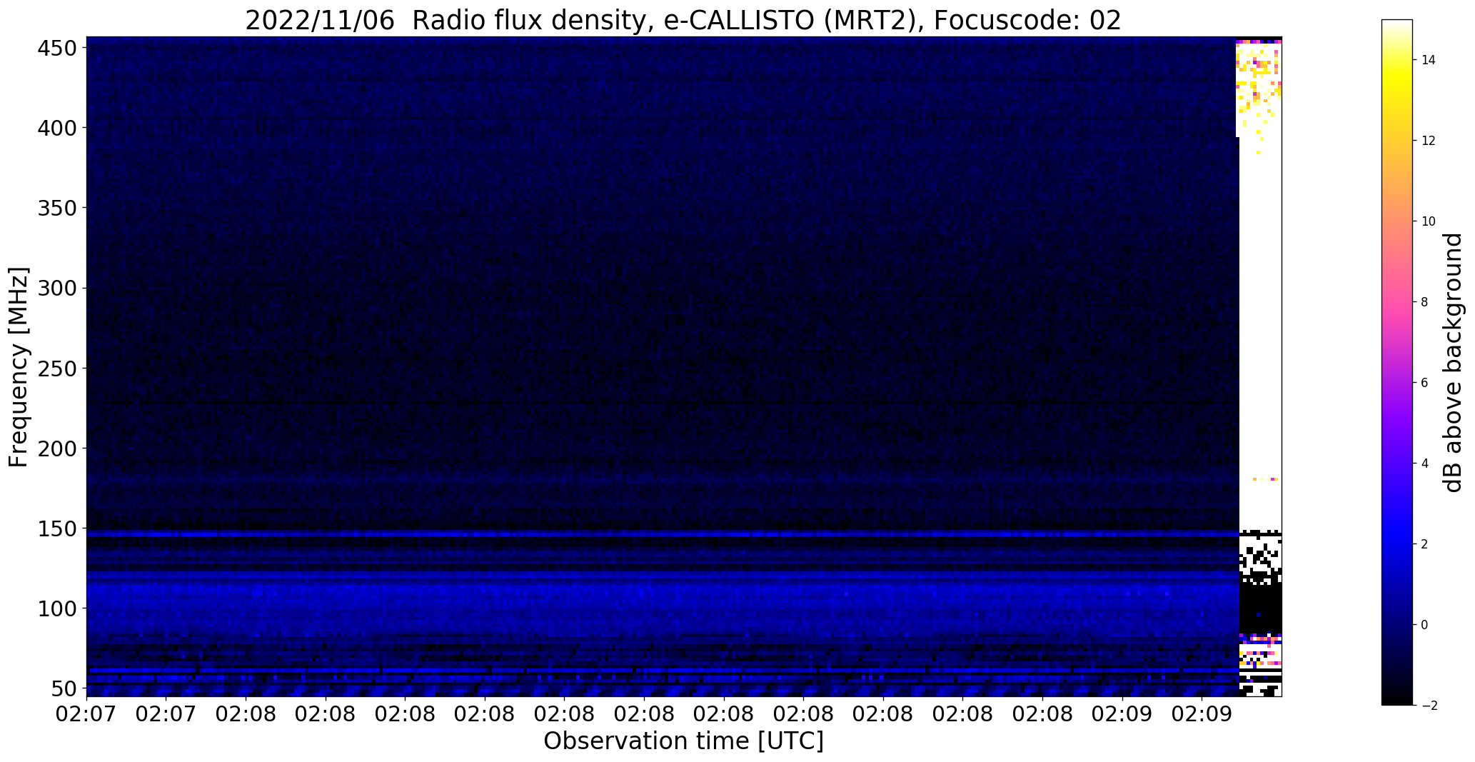Image resolution: width=1475 pixels, height=762 pixels.
Task: Click the 10 tick on the colorbar
Action: click(x=1429, y=221)
